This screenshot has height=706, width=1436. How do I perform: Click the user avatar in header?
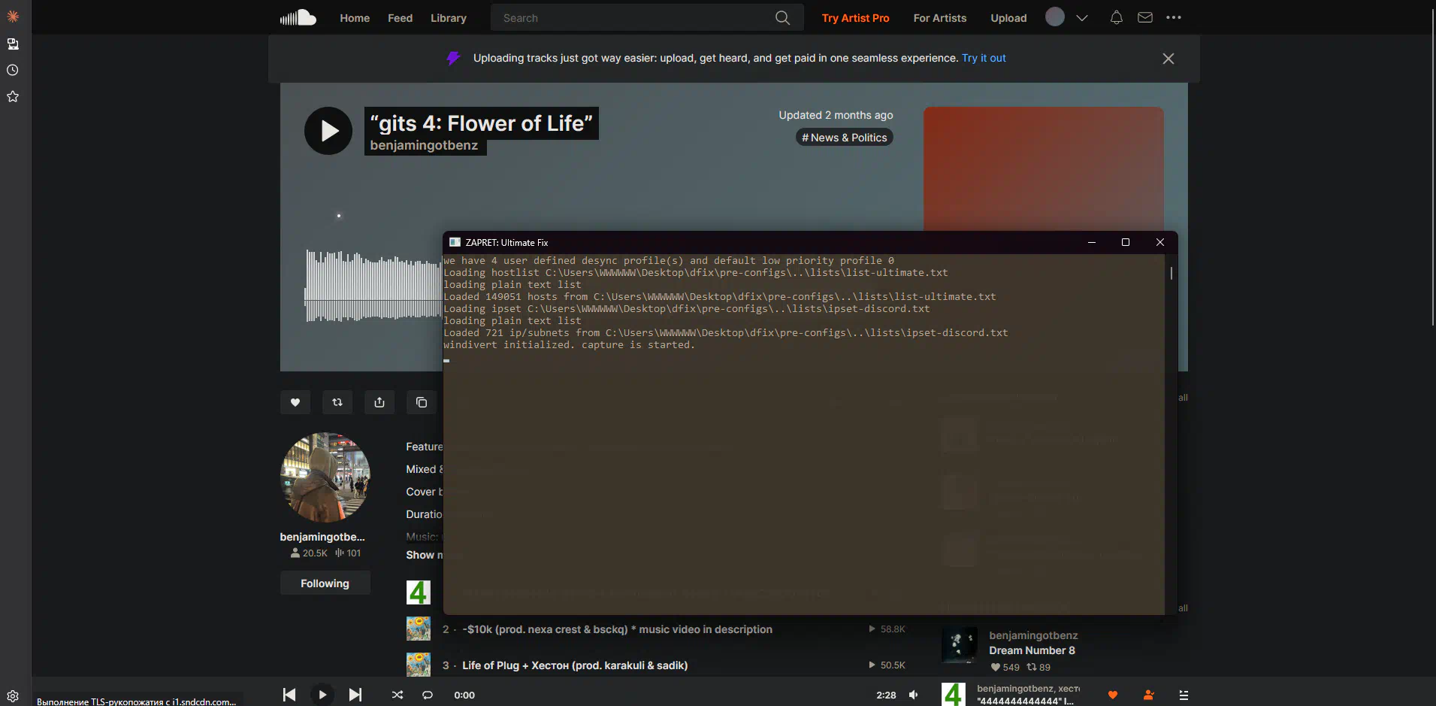[1055, 17]
